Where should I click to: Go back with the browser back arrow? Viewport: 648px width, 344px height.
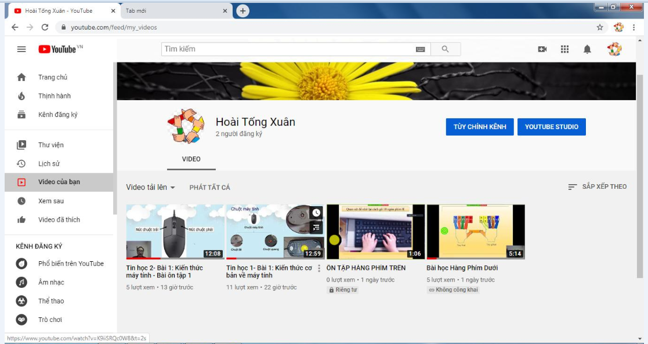[15, 27]
